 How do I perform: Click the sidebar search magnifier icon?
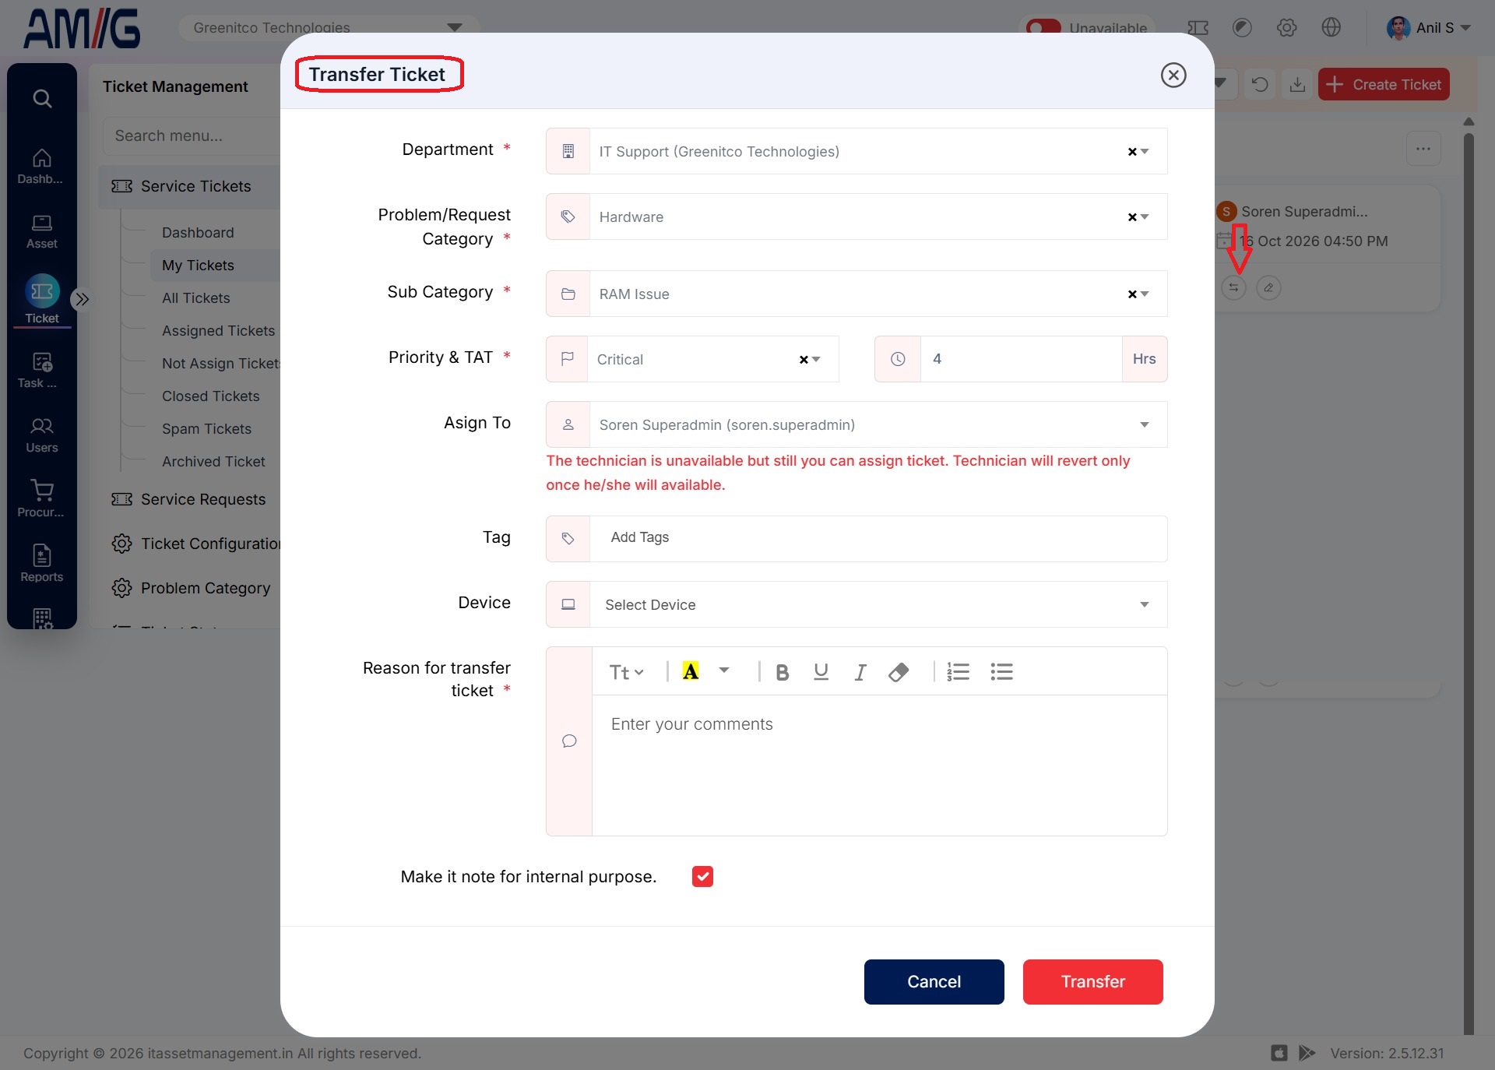42,99
